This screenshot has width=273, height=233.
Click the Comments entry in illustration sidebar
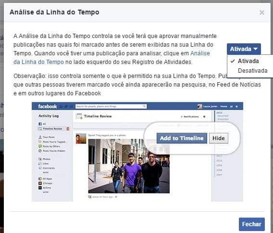click(47, 168)
